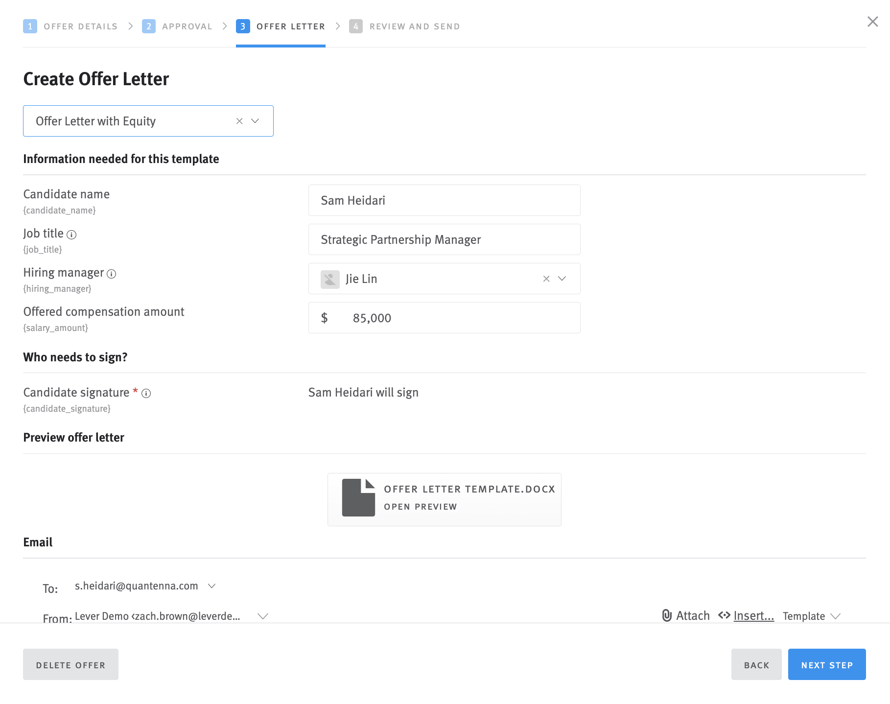Go to the Review and Send step
This screenshot has height=704, width=890.
(415, 26)
